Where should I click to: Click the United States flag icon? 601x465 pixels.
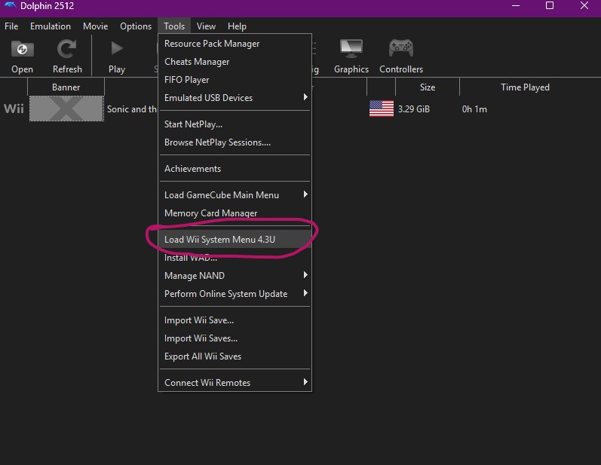click(381, 109)
